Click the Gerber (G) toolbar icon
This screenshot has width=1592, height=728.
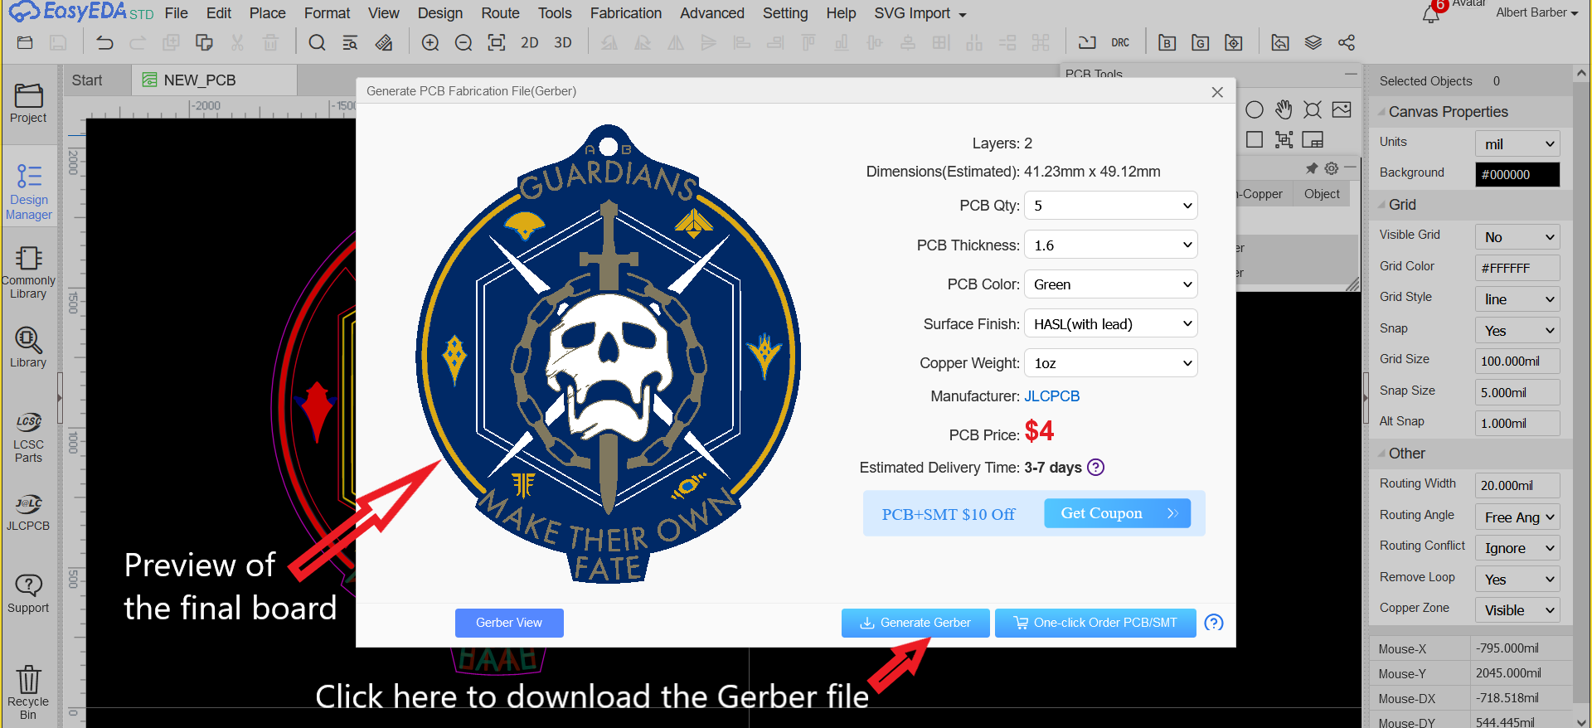coord(1201,43)
